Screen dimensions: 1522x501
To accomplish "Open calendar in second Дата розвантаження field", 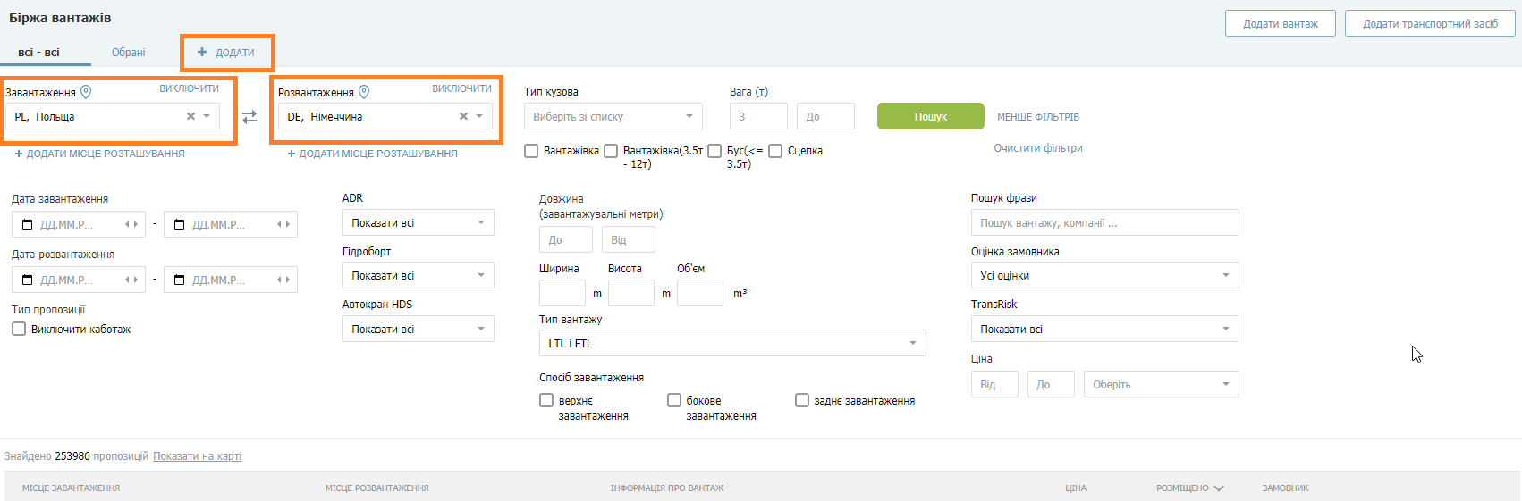I will tap(179, 280).
